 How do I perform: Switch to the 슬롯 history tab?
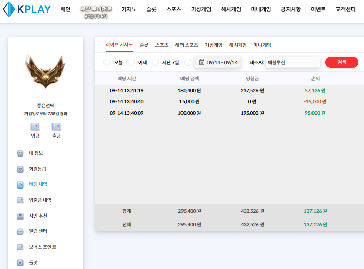[144, 45]
